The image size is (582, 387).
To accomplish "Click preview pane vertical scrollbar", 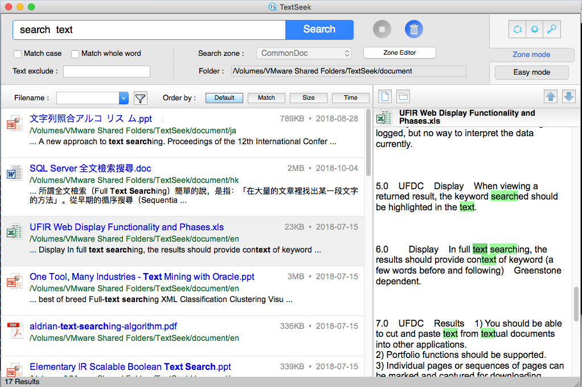I will point(576,304).
